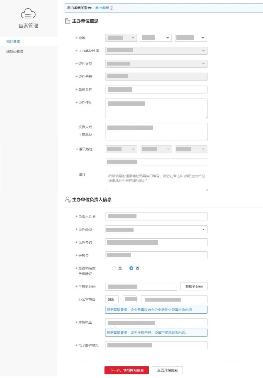The height and width of the screenshot is (378, 263).
Task: Click the person icon beside 主办单位负责人信息
Action: coord(68,199)
